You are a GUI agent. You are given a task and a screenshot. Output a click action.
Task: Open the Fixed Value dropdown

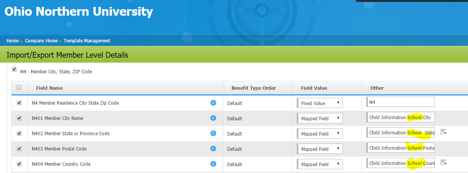coord(319,103)
